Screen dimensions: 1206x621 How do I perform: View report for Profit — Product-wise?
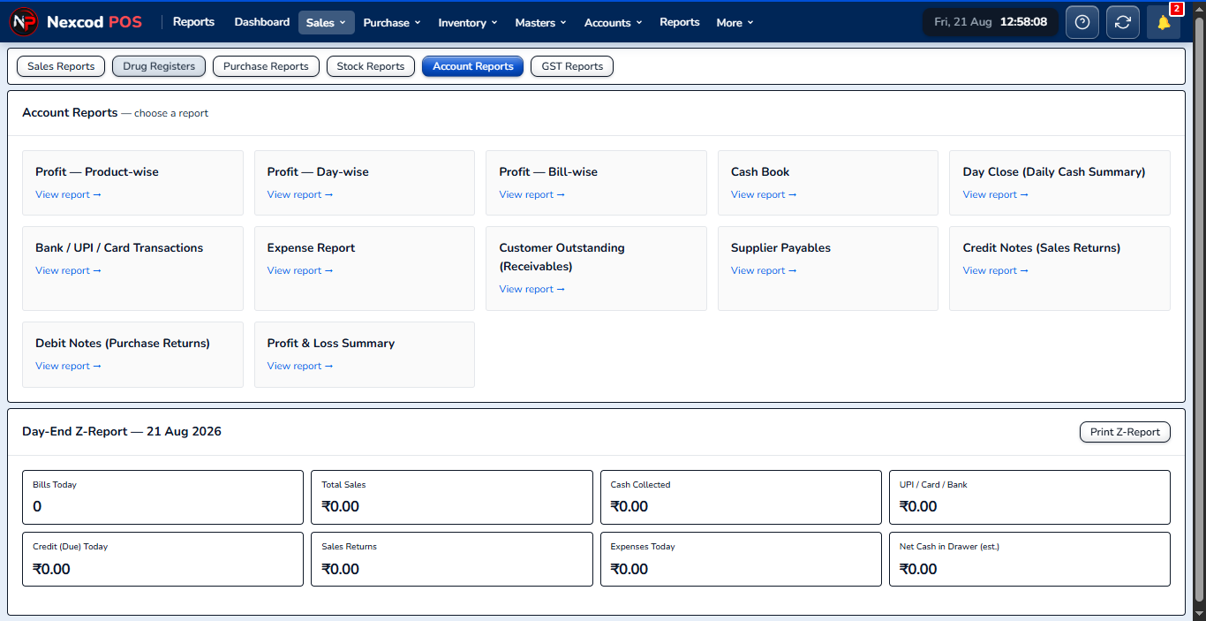point(68,194)
